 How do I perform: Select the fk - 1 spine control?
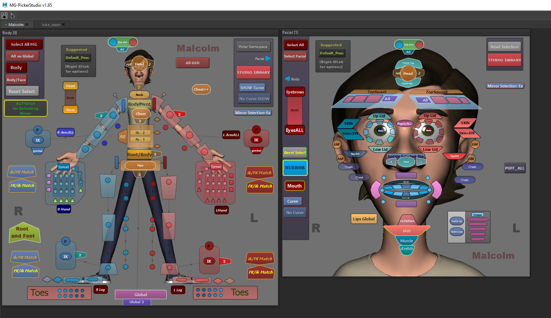click(140, 139)
